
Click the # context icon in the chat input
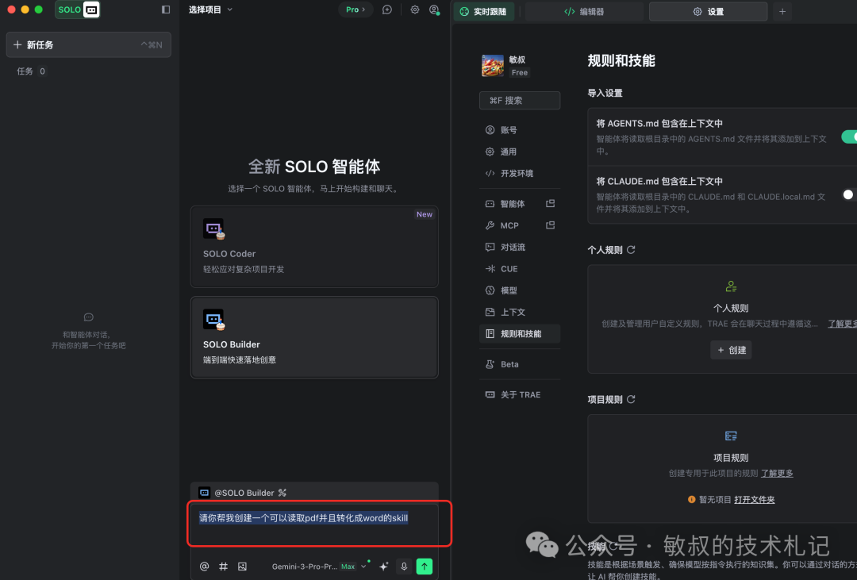[x=223, y=566]
